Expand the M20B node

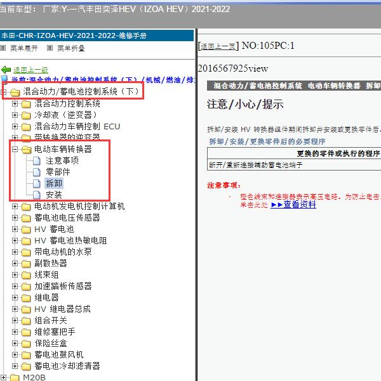click(x=3, y=377)
